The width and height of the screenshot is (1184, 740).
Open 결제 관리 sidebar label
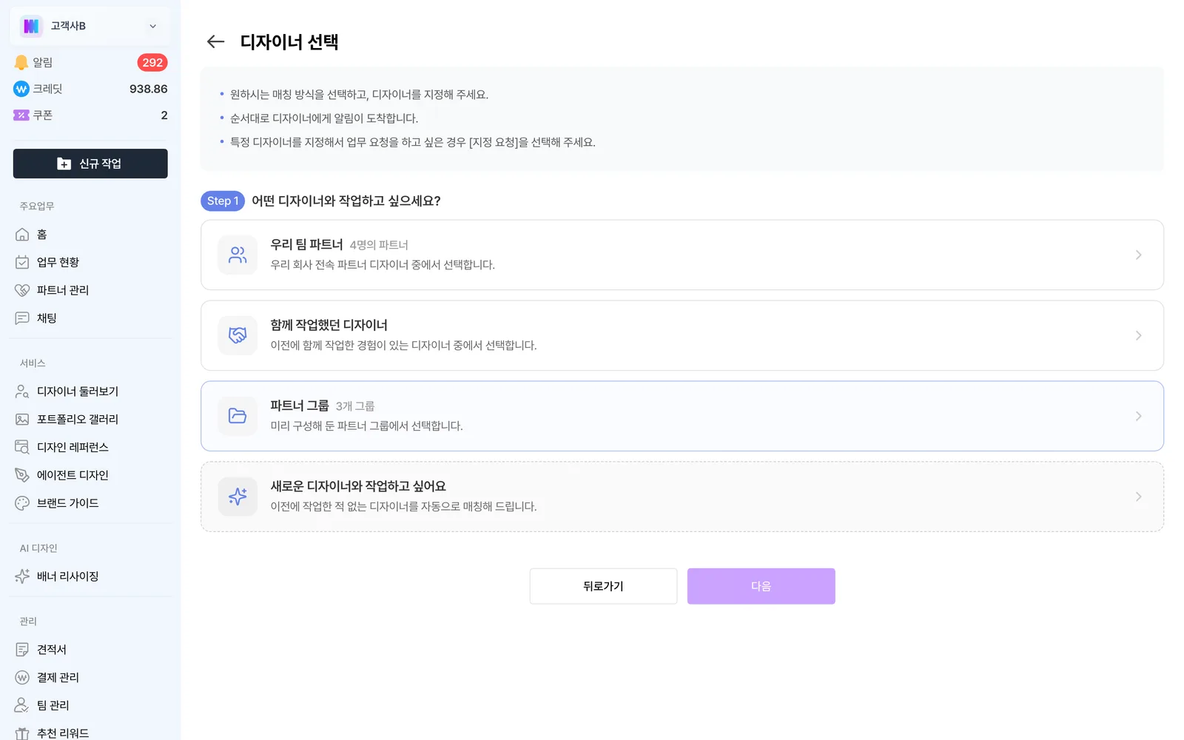point(58,678)
